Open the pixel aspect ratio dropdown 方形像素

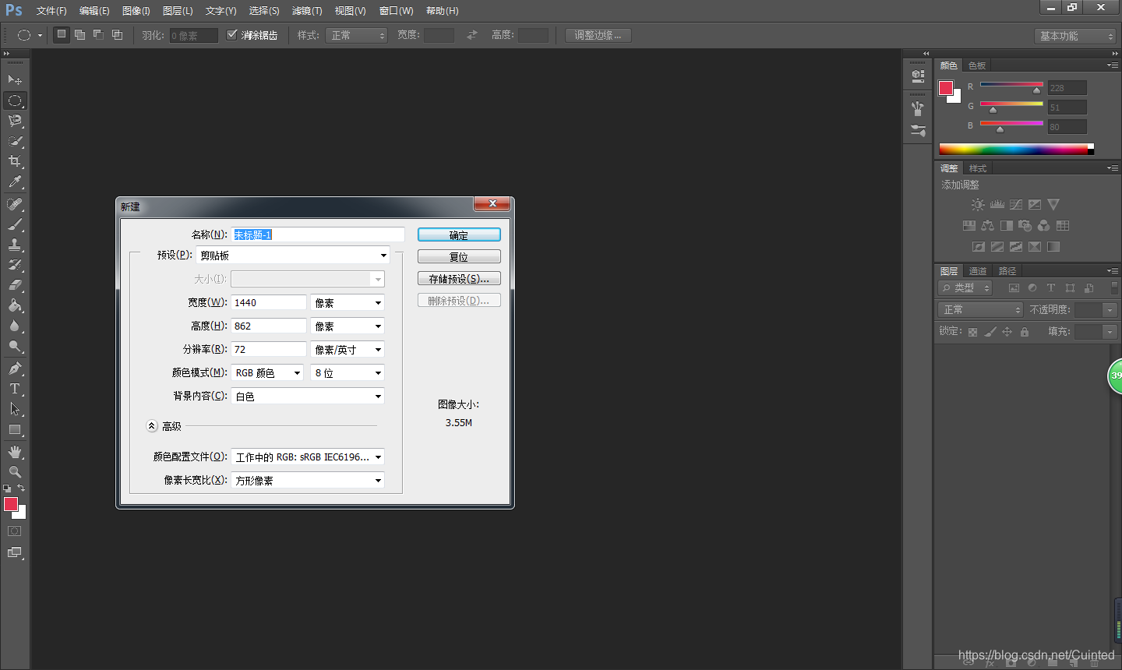[x=308, y=481]
